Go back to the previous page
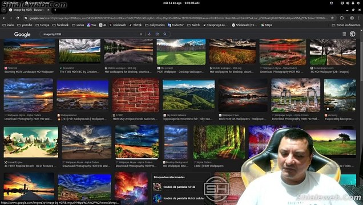Screen dimensions: 363x205 (5, 18)
